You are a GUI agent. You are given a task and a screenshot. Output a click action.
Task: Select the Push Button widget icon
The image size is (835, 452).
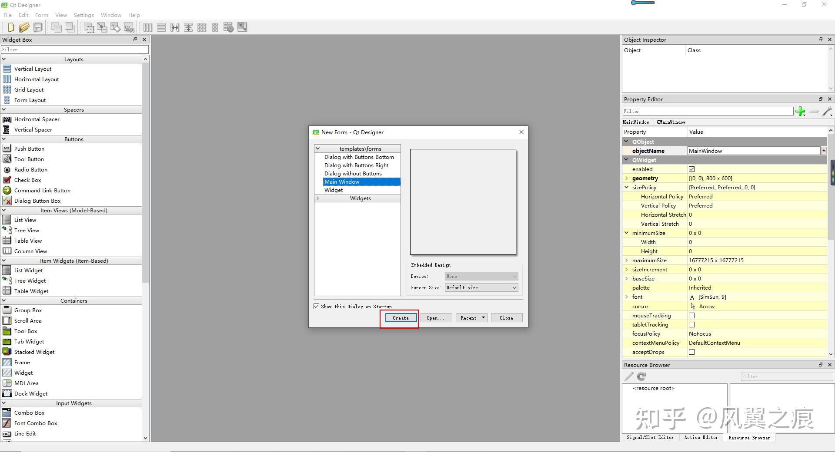coord(7,148)
